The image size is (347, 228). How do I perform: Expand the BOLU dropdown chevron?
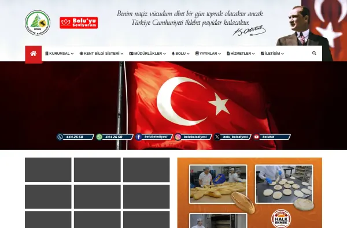[x=188, y=54]
